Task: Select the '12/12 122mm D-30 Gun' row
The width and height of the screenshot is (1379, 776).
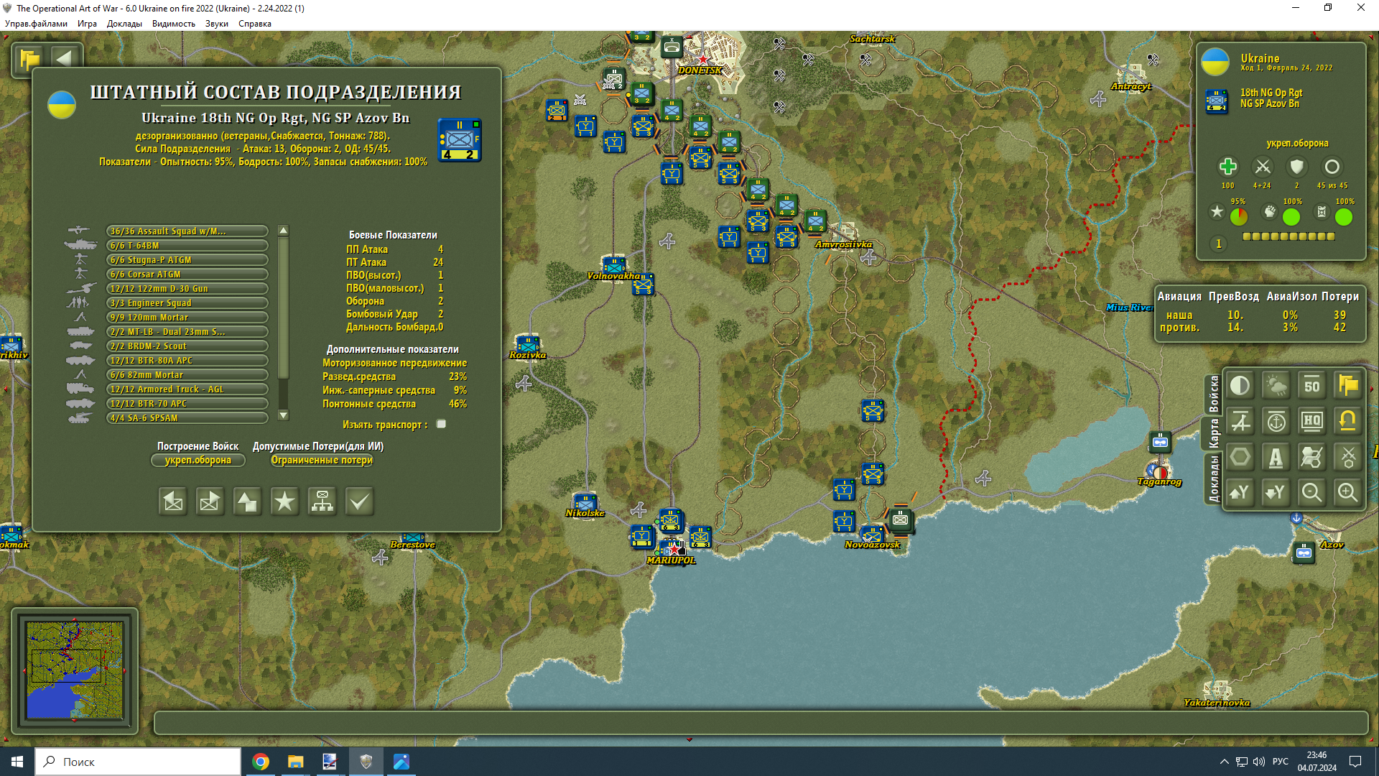Action: click(x=187, y=289)
